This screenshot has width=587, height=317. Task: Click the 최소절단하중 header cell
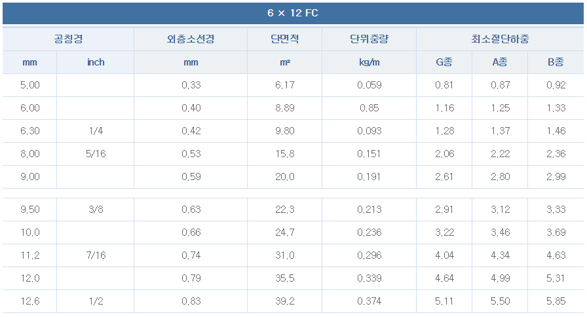[500, 39]
